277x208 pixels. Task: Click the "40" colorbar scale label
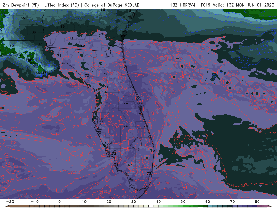(158, 202)
